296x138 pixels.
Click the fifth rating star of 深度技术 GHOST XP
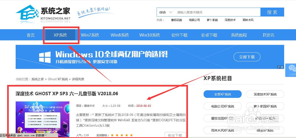coord(131,135)
